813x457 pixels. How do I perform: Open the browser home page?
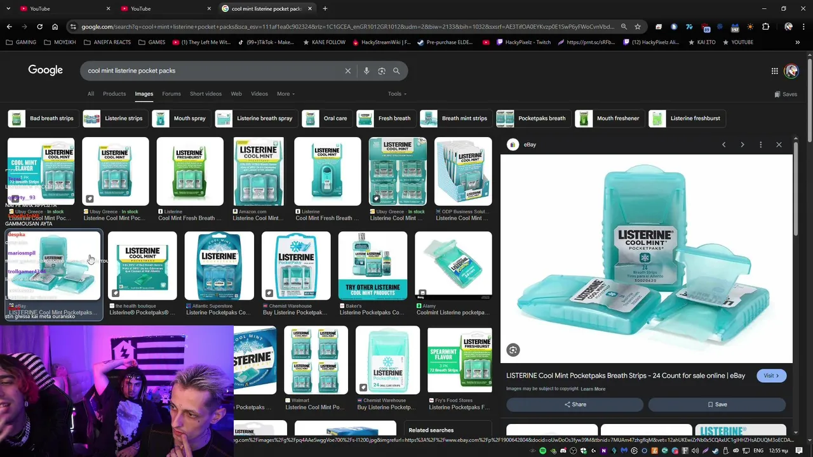(55, 27)
